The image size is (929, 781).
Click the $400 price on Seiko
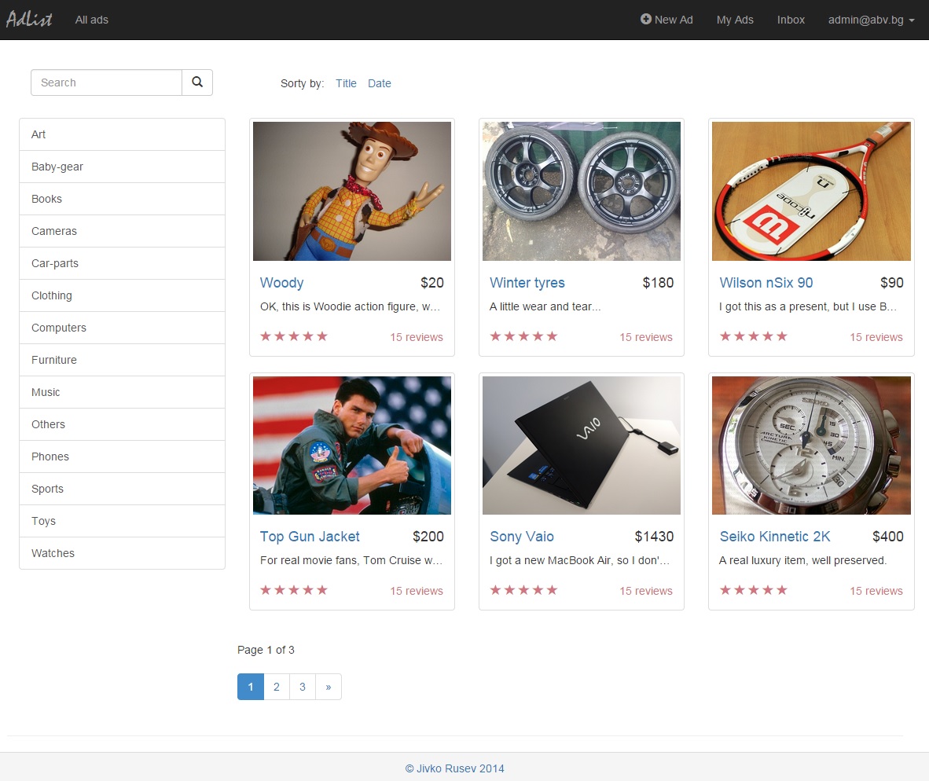887,537
